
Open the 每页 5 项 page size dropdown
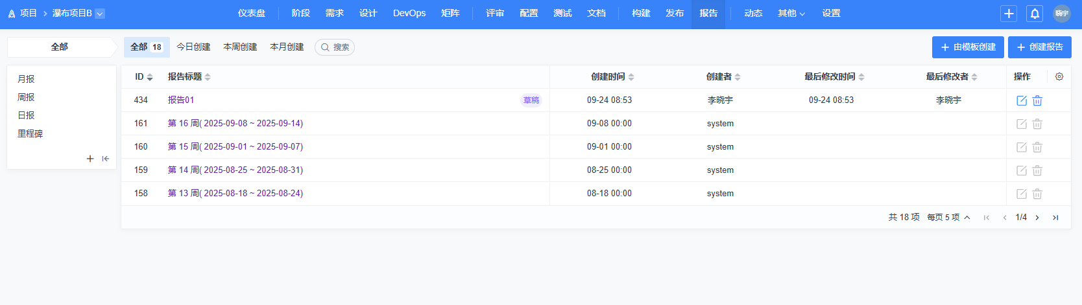[948, 218]
